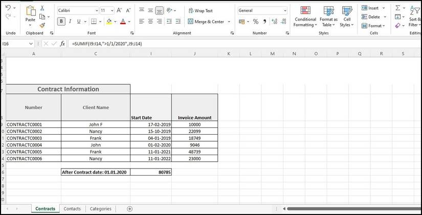Open Sort & Filter menu
The height and width of the screenshot is (215, 422).
point(415,16)
